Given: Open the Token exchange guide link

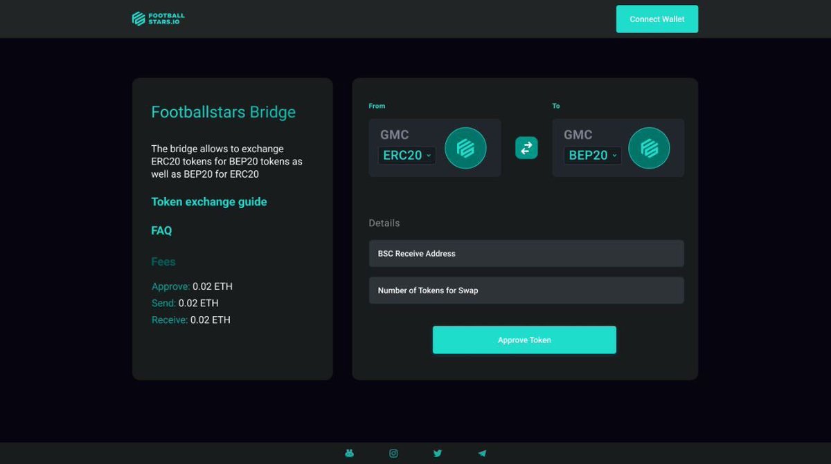Looking at the screenshot, I should click(x=209, y=202).
